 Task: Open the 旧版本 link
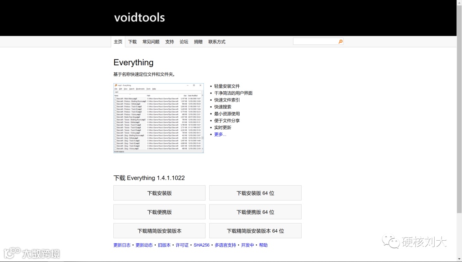pyautogui.click(x=164, y=245)
